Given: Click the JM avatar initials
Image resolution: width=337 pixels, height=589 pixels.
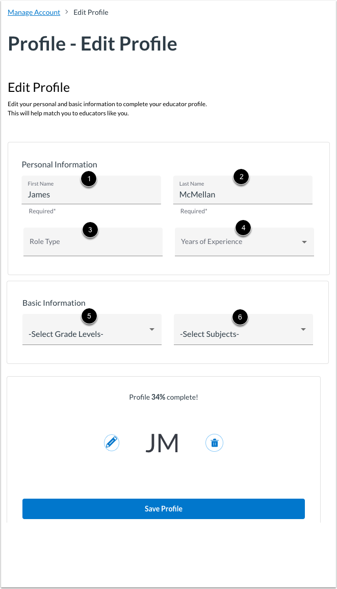Looking at the screenshot, I should (162, 443).
